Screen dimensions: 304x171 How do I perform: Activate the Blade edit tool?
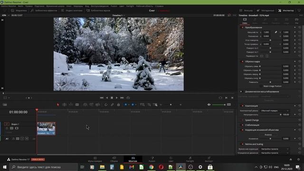(x=77, y=104)
